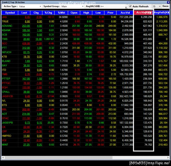The image size is (171, 166).
Task: Select the ITD symbol
Action: click(x=4, y=70)
